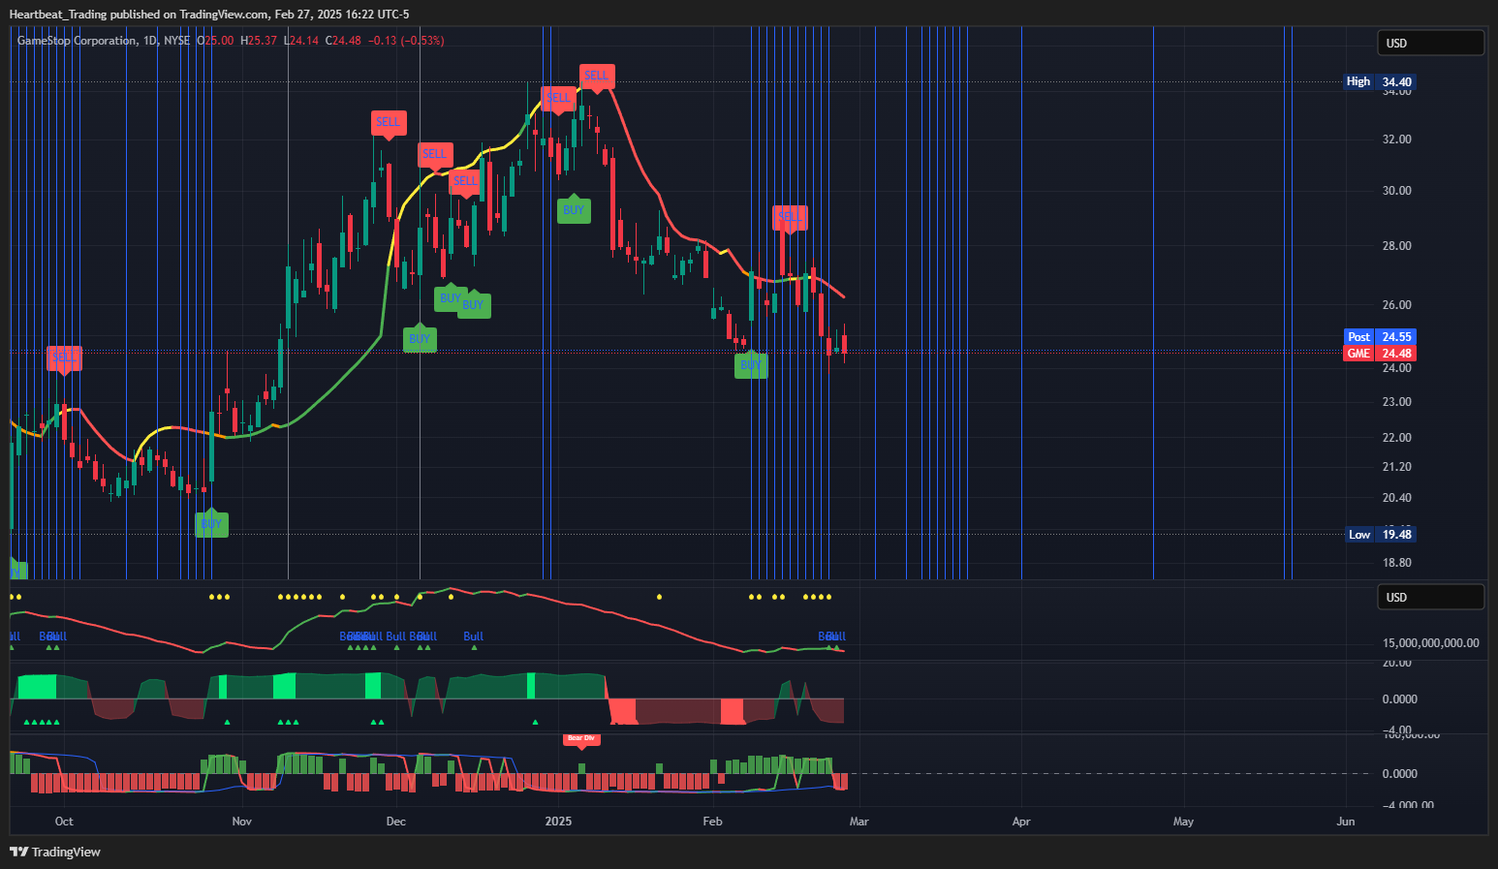Click the Feb label on the time axis

pos(712,822)
